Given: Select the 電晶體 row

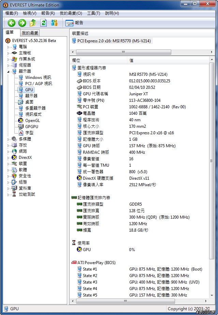Looking at the screenshot, I should [139, 113].
